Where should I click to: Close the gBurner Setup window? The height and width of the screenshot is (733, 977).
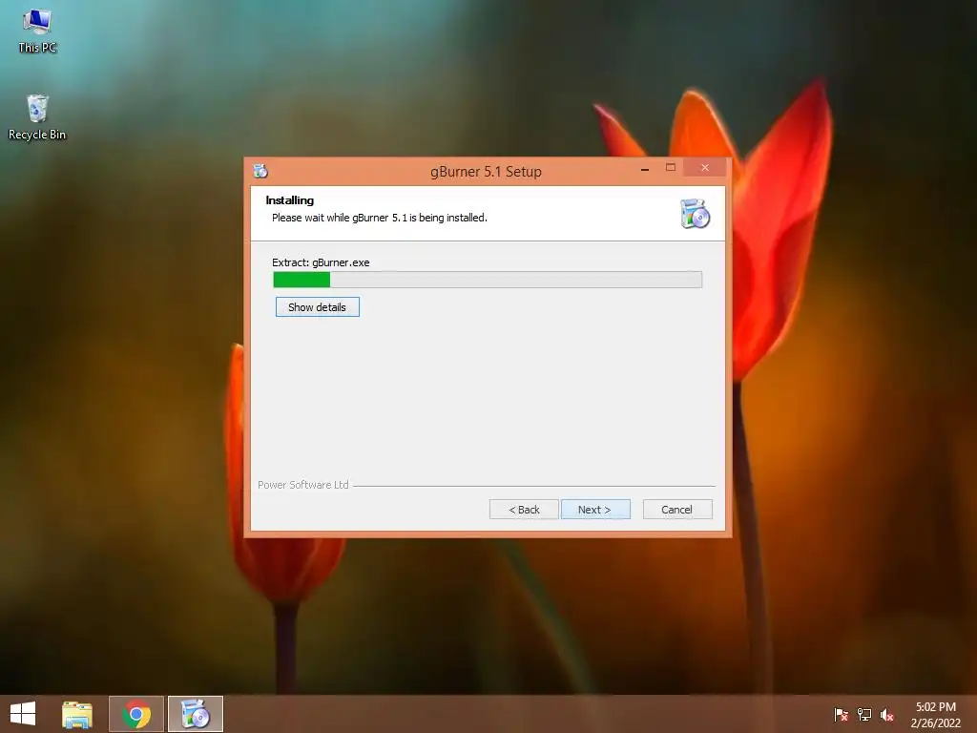pos(705,168)
